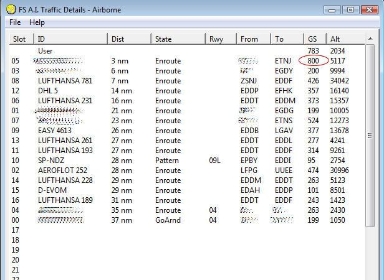Click the User ground speed 783
384x280 pixels.
tap(313, 51)
